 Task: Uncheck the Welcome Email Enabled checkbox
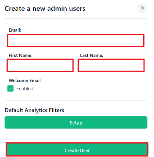tap(10, 88)
